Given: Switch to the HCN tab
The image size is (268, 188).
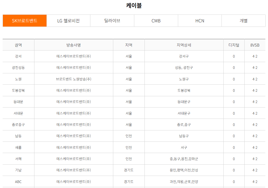Looking at the screenshot, I should 200,20.
